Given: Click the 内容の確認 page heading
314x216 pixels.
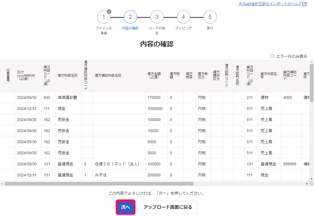Looking at the screenshot, I should [x=157, y=44].
